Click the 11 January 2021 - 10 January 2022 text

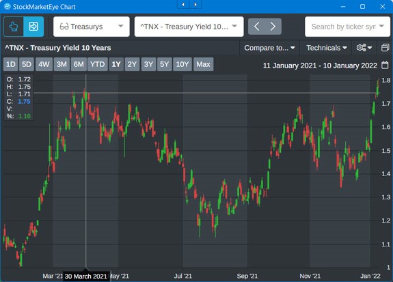point(320,66)
